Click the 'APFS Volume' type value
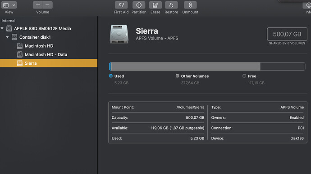 292,107
